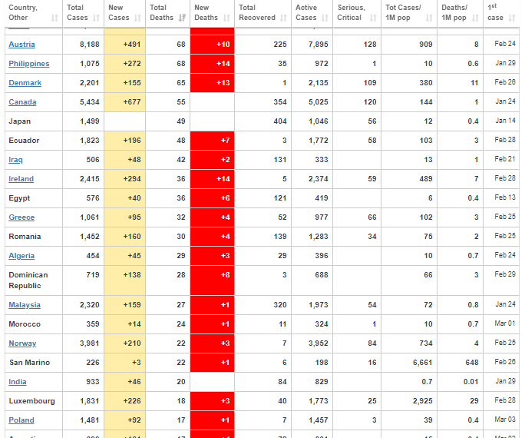Click Morocco's Mar 01 first case date
This screenshot has height=438, width=525.
point(501,324)
